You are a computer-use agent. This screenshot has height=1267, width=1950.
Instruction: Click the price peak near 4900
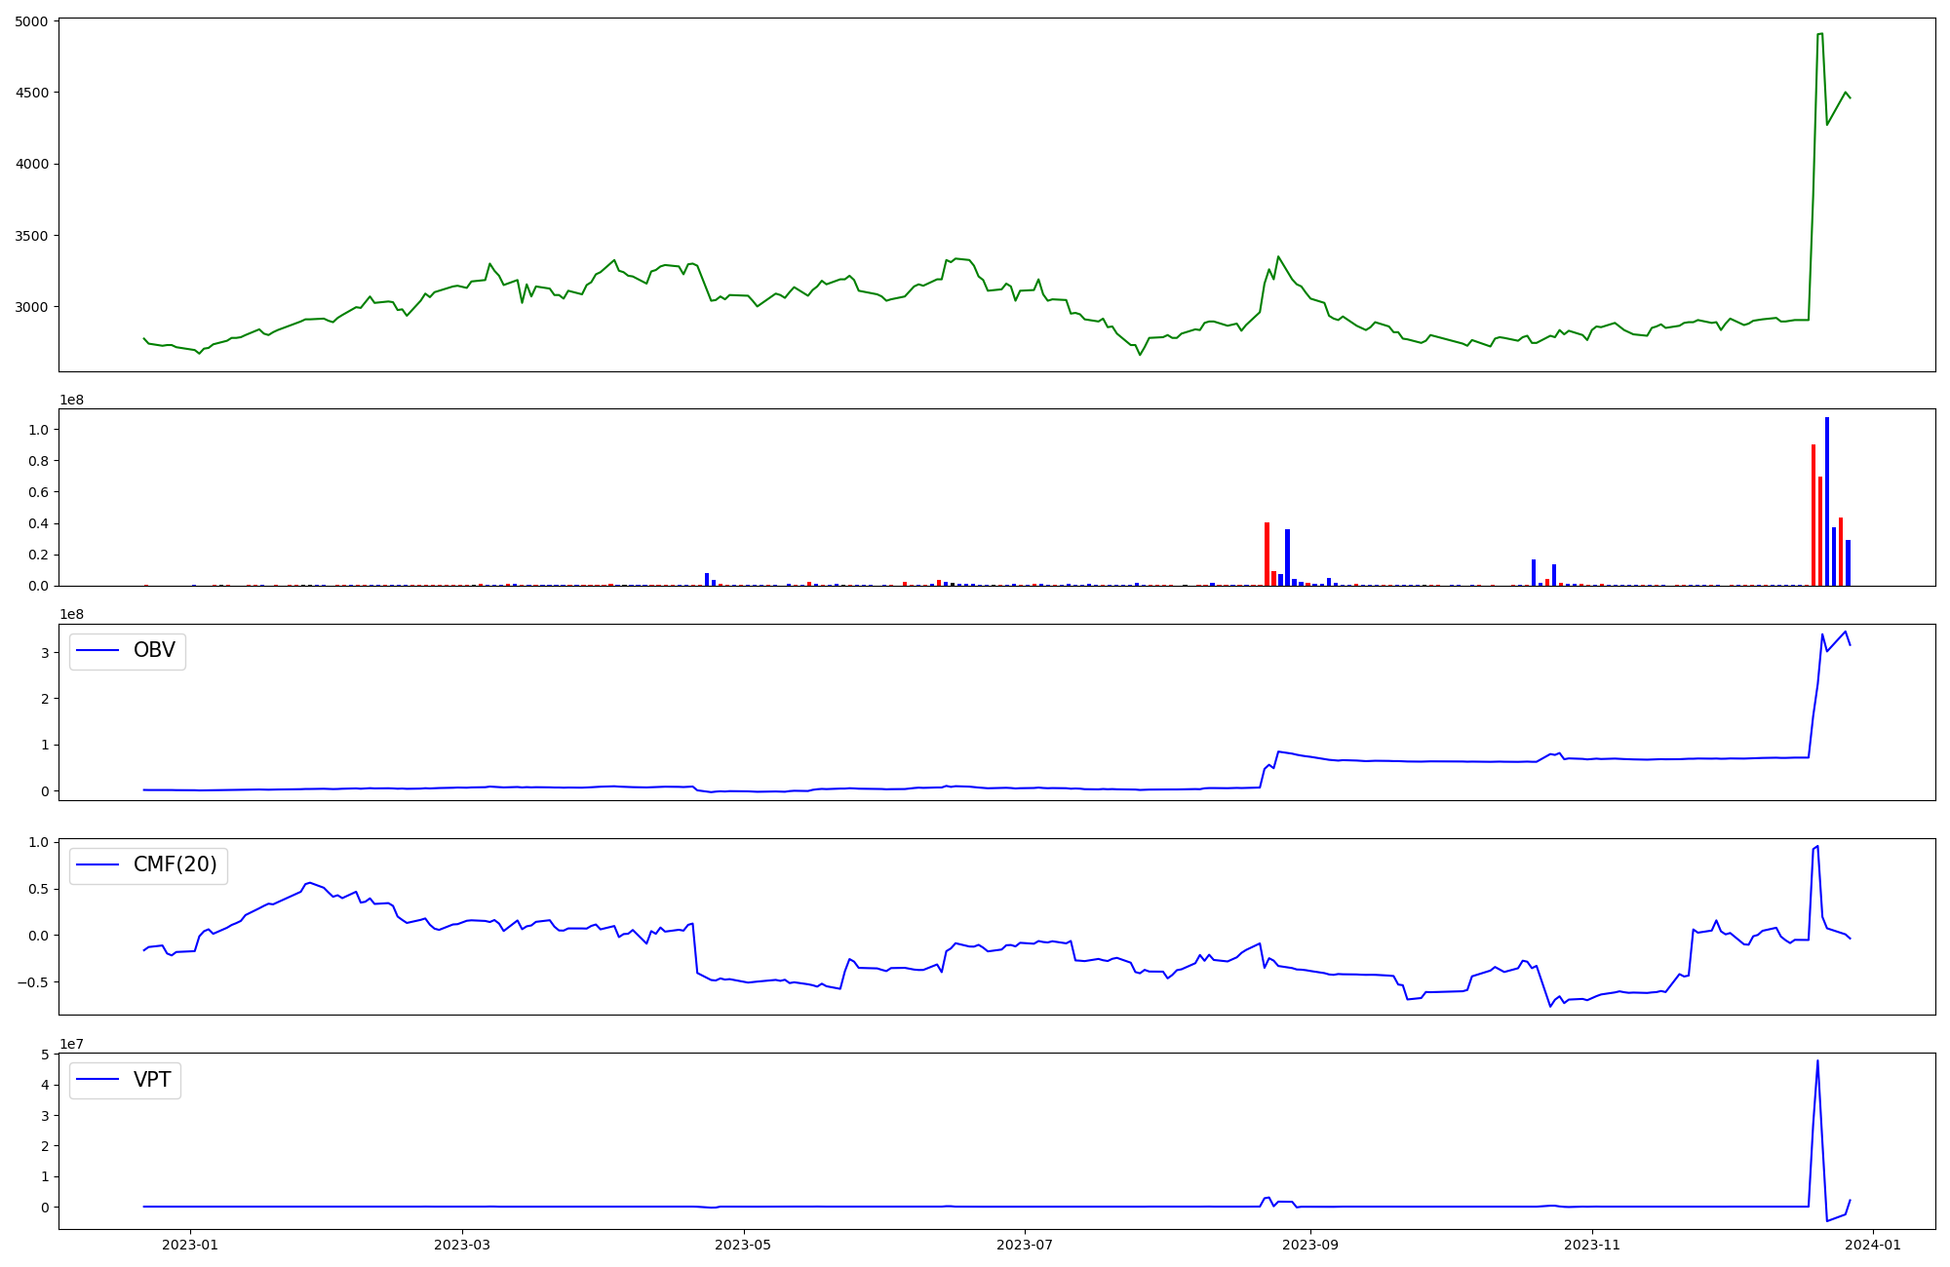coord(1820,34)
